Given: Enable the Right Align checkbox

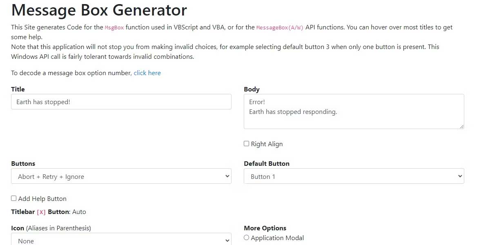Looking at the screenshot, I should (x=246, y=144).
